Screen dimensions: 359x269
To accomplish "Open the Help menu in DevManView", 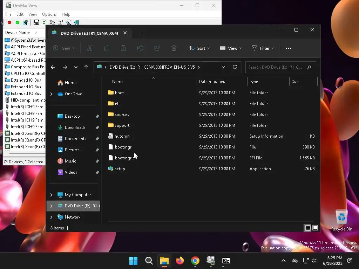I will pos(66,14).
